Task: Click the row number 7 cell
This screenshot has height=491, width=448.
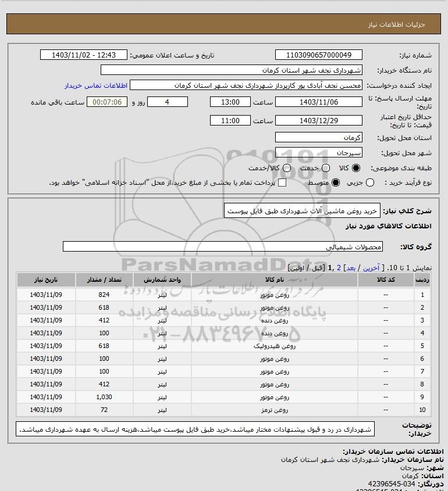Action: [x=422, y=371]
